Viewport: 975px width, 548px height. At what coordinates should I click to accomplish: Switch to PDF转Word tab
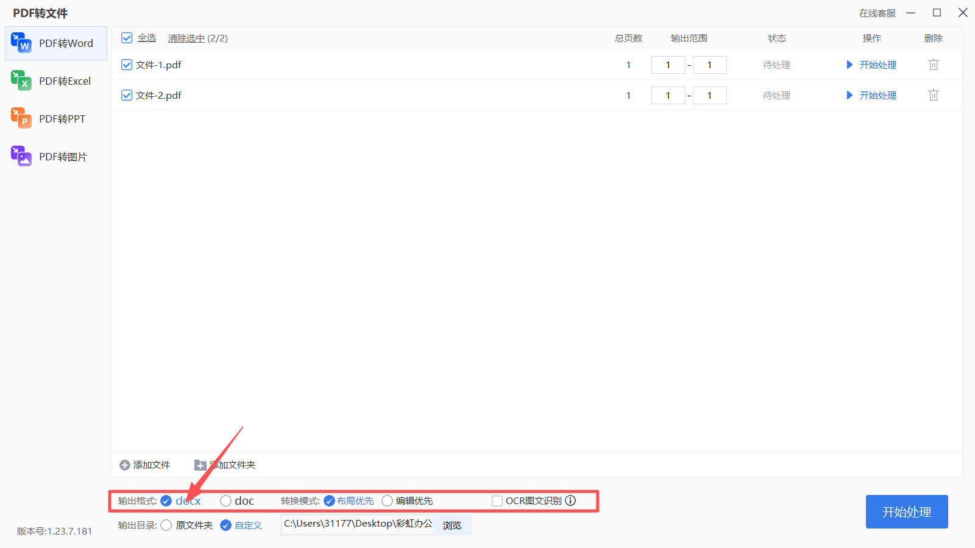[56, 43]
